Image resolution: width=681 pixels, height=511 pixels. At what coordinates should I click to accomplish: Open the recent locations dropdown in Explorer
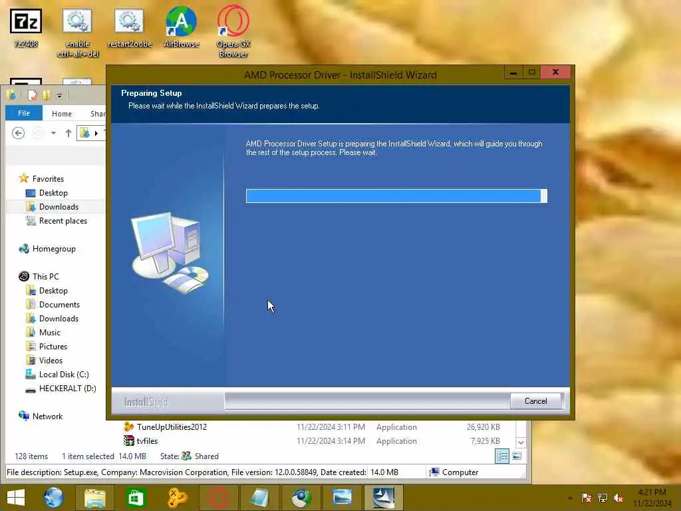(x=53, y=133)
